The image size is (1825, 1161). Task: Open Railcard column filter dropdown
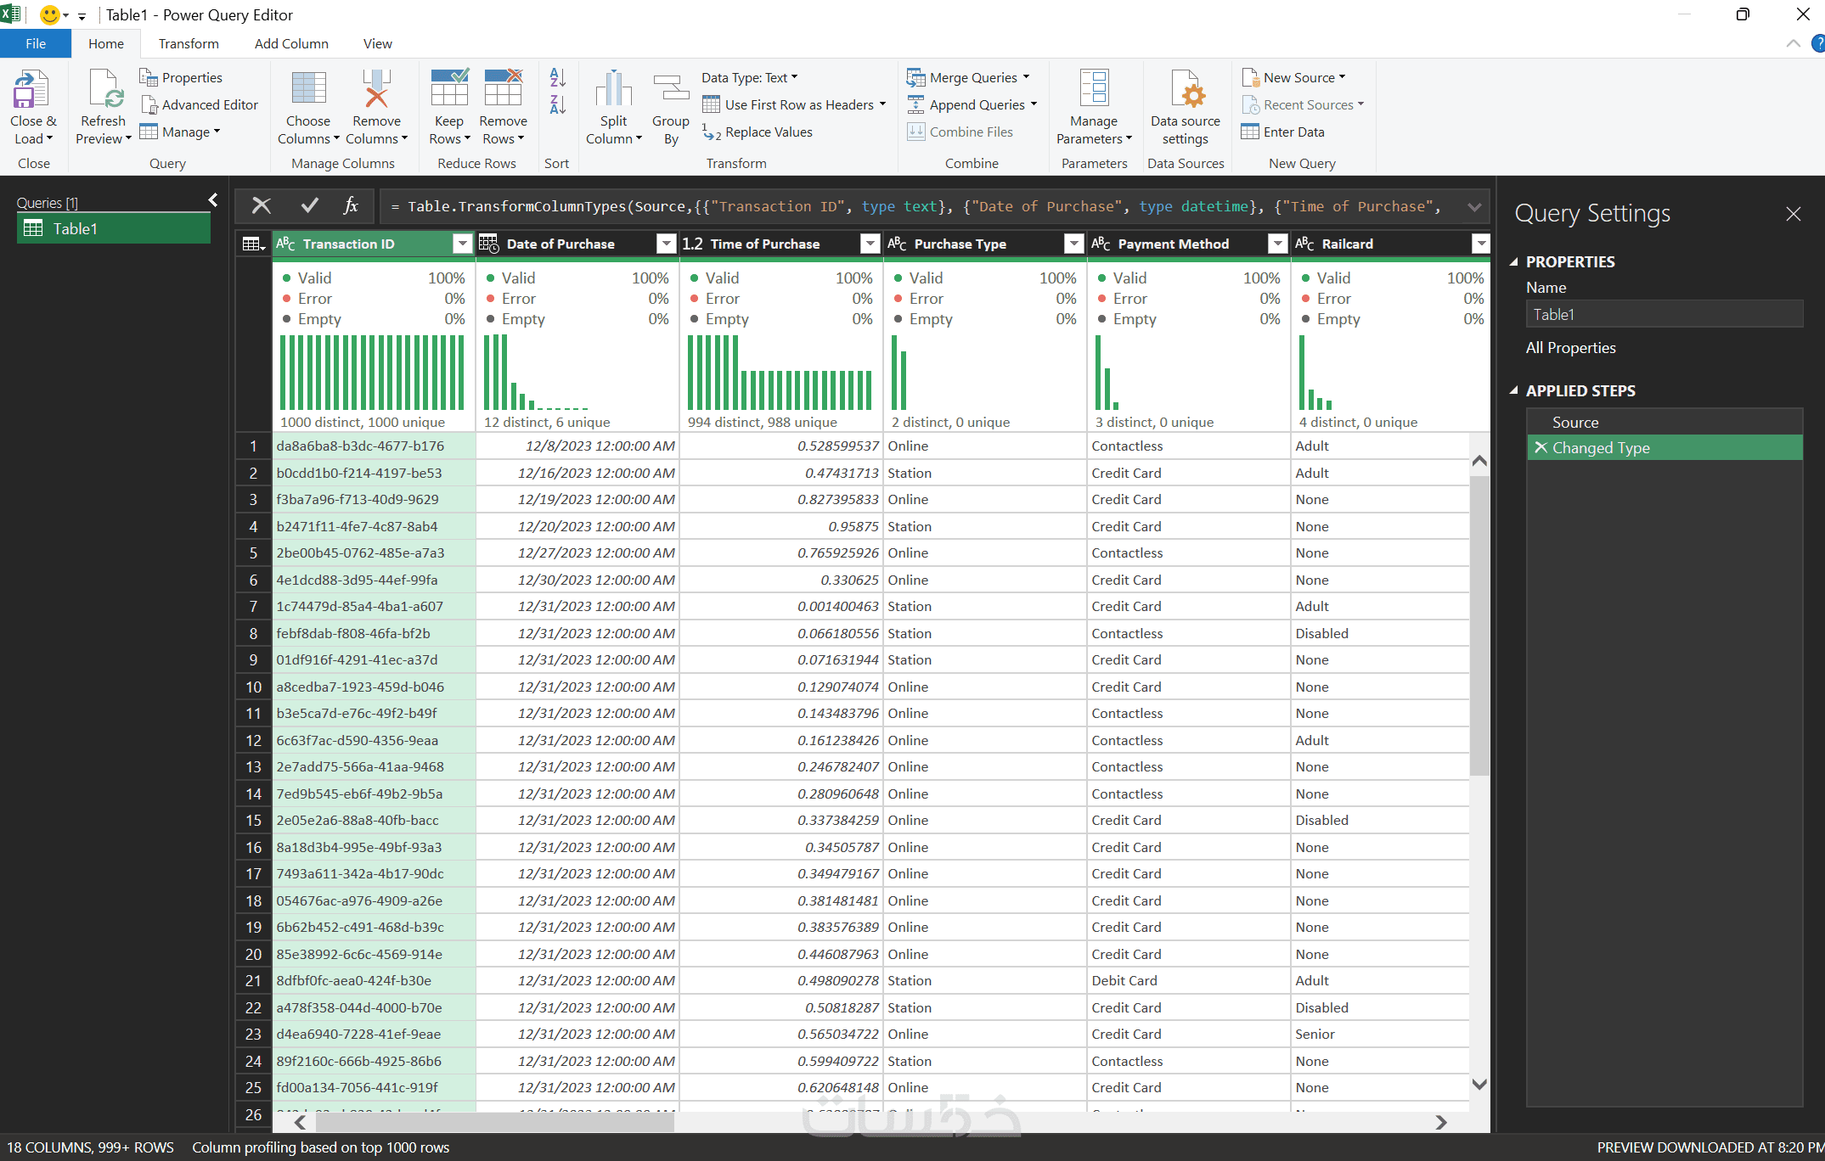coord(1481,244)
